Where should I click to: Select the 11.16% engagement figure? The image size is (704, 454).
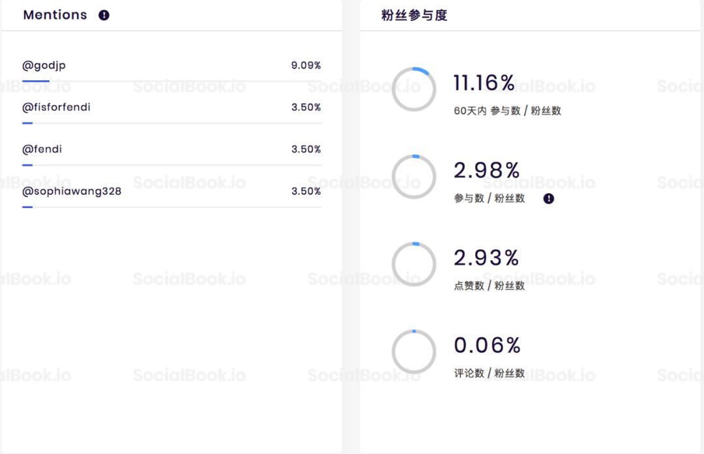[484, 83]
